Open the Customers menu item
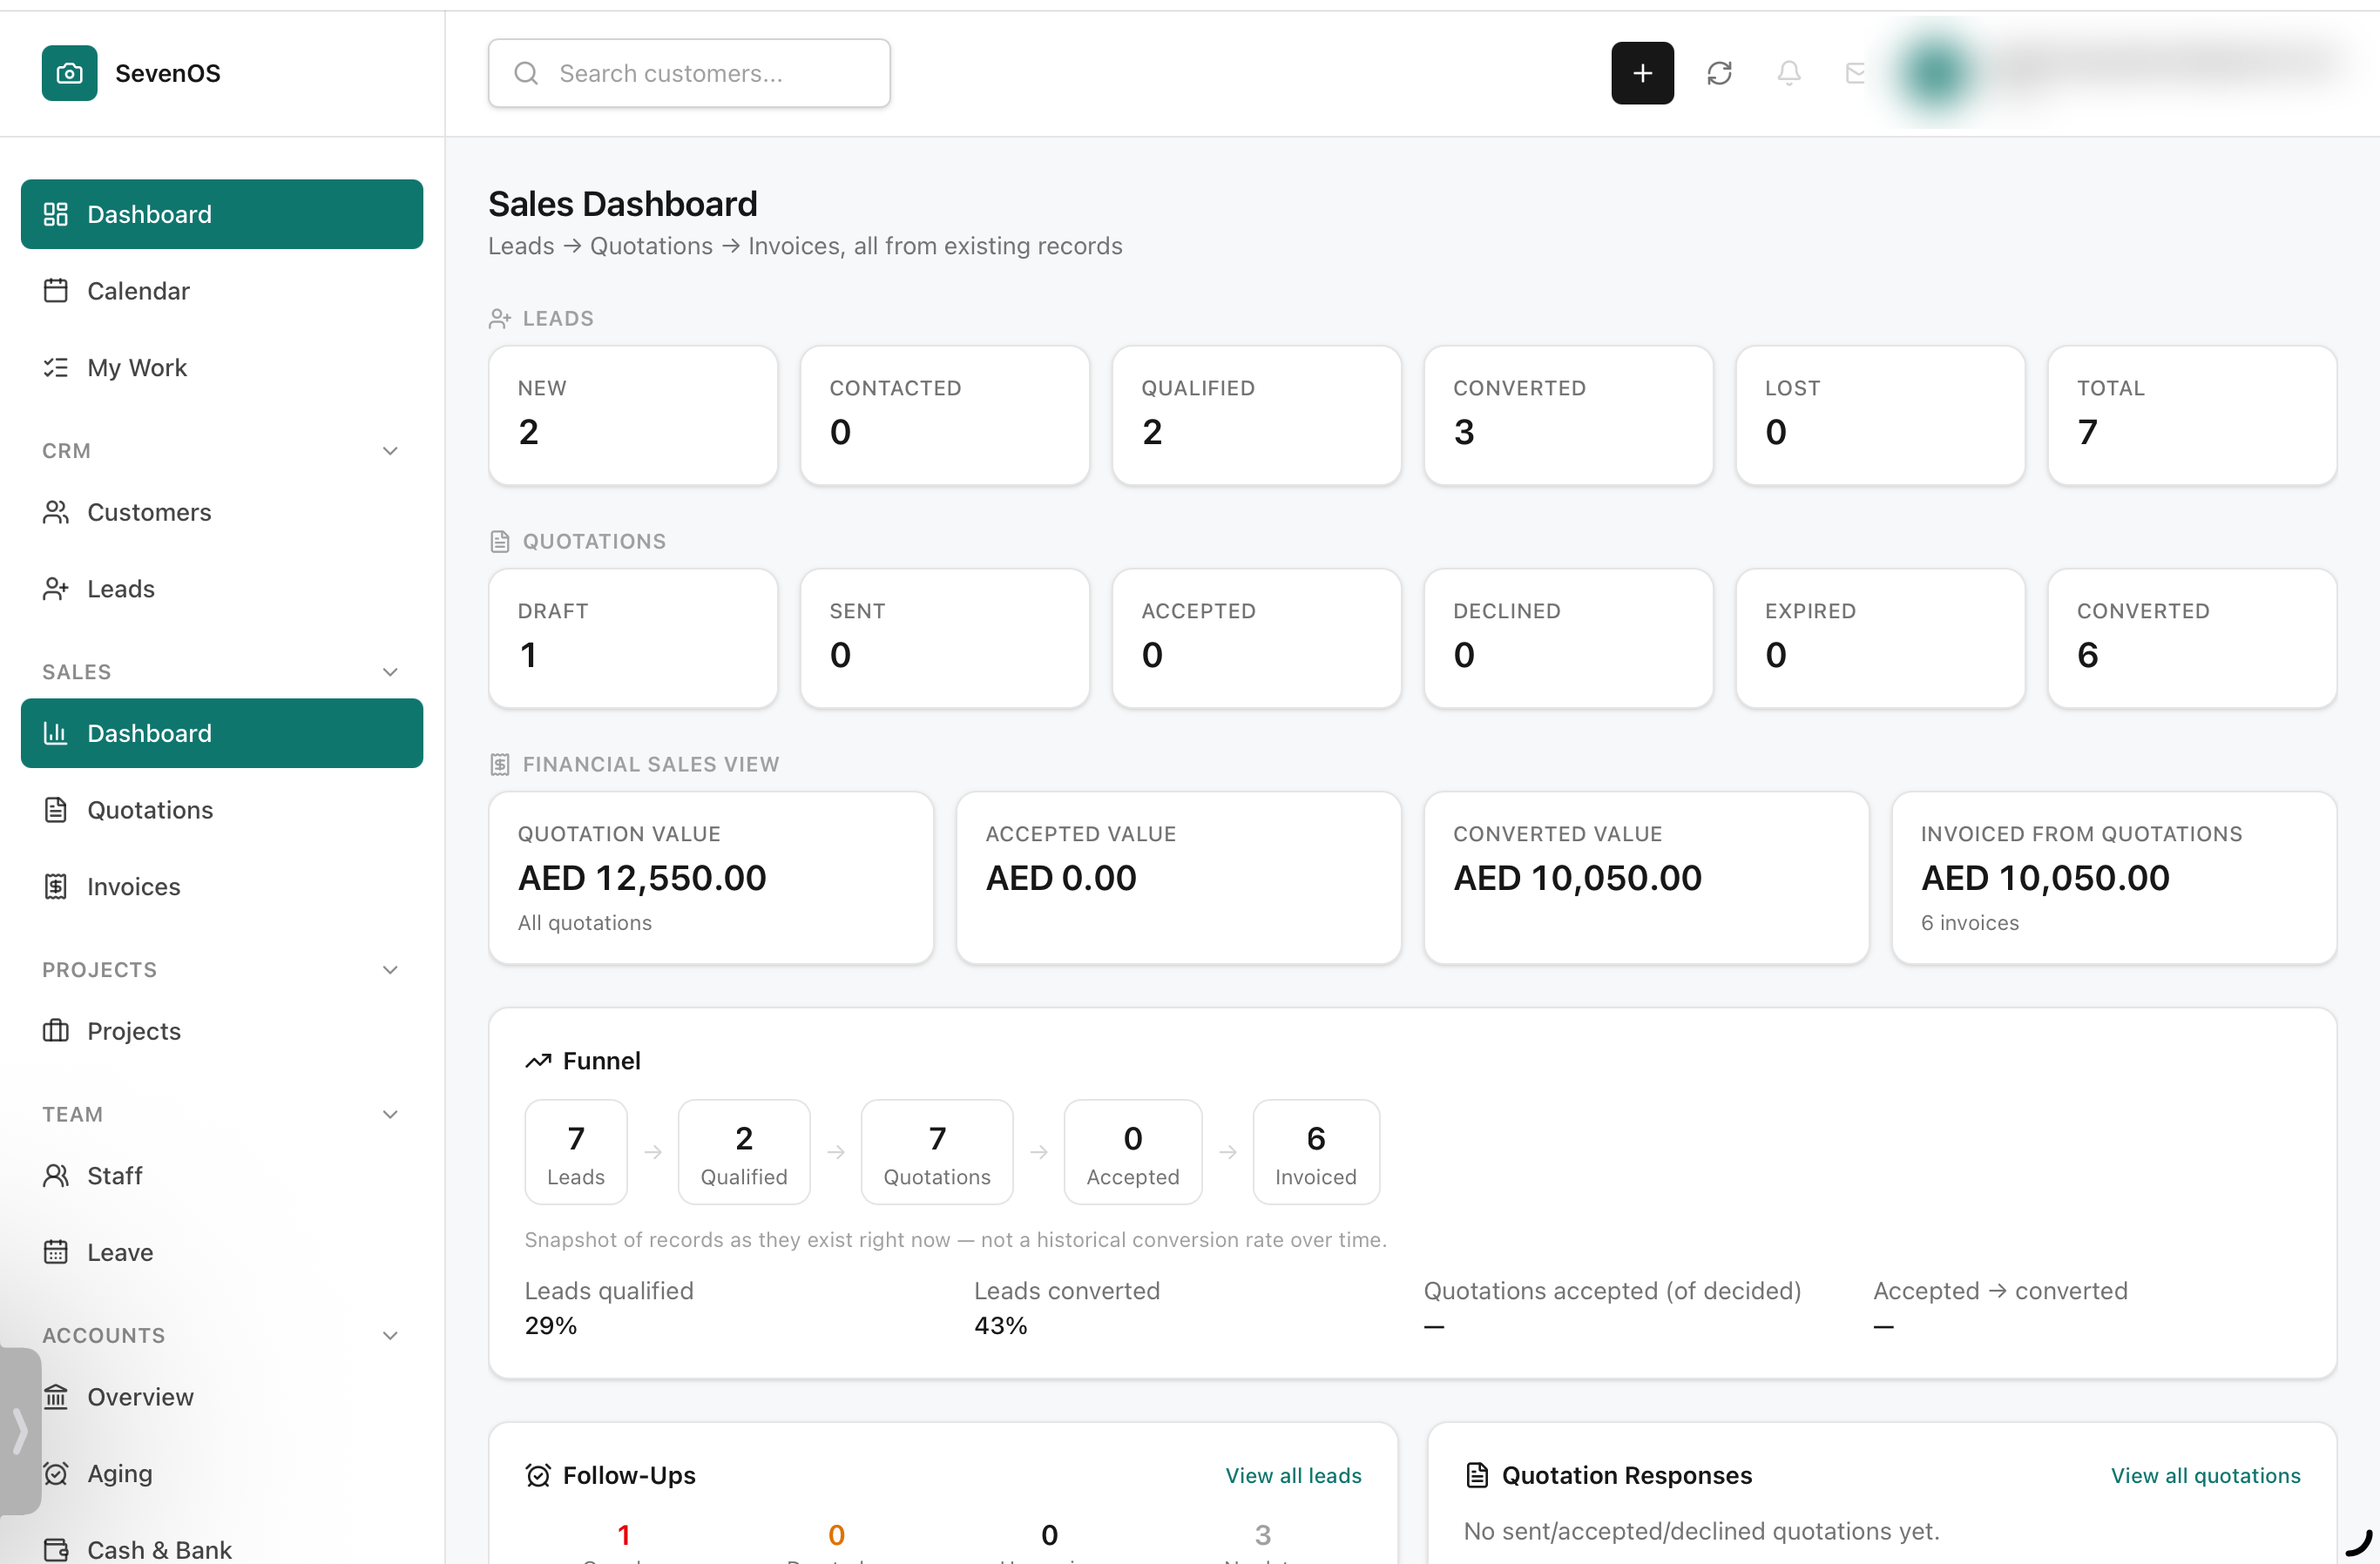The width and height of the screenshot is (2380, 1564). [222, 512]
